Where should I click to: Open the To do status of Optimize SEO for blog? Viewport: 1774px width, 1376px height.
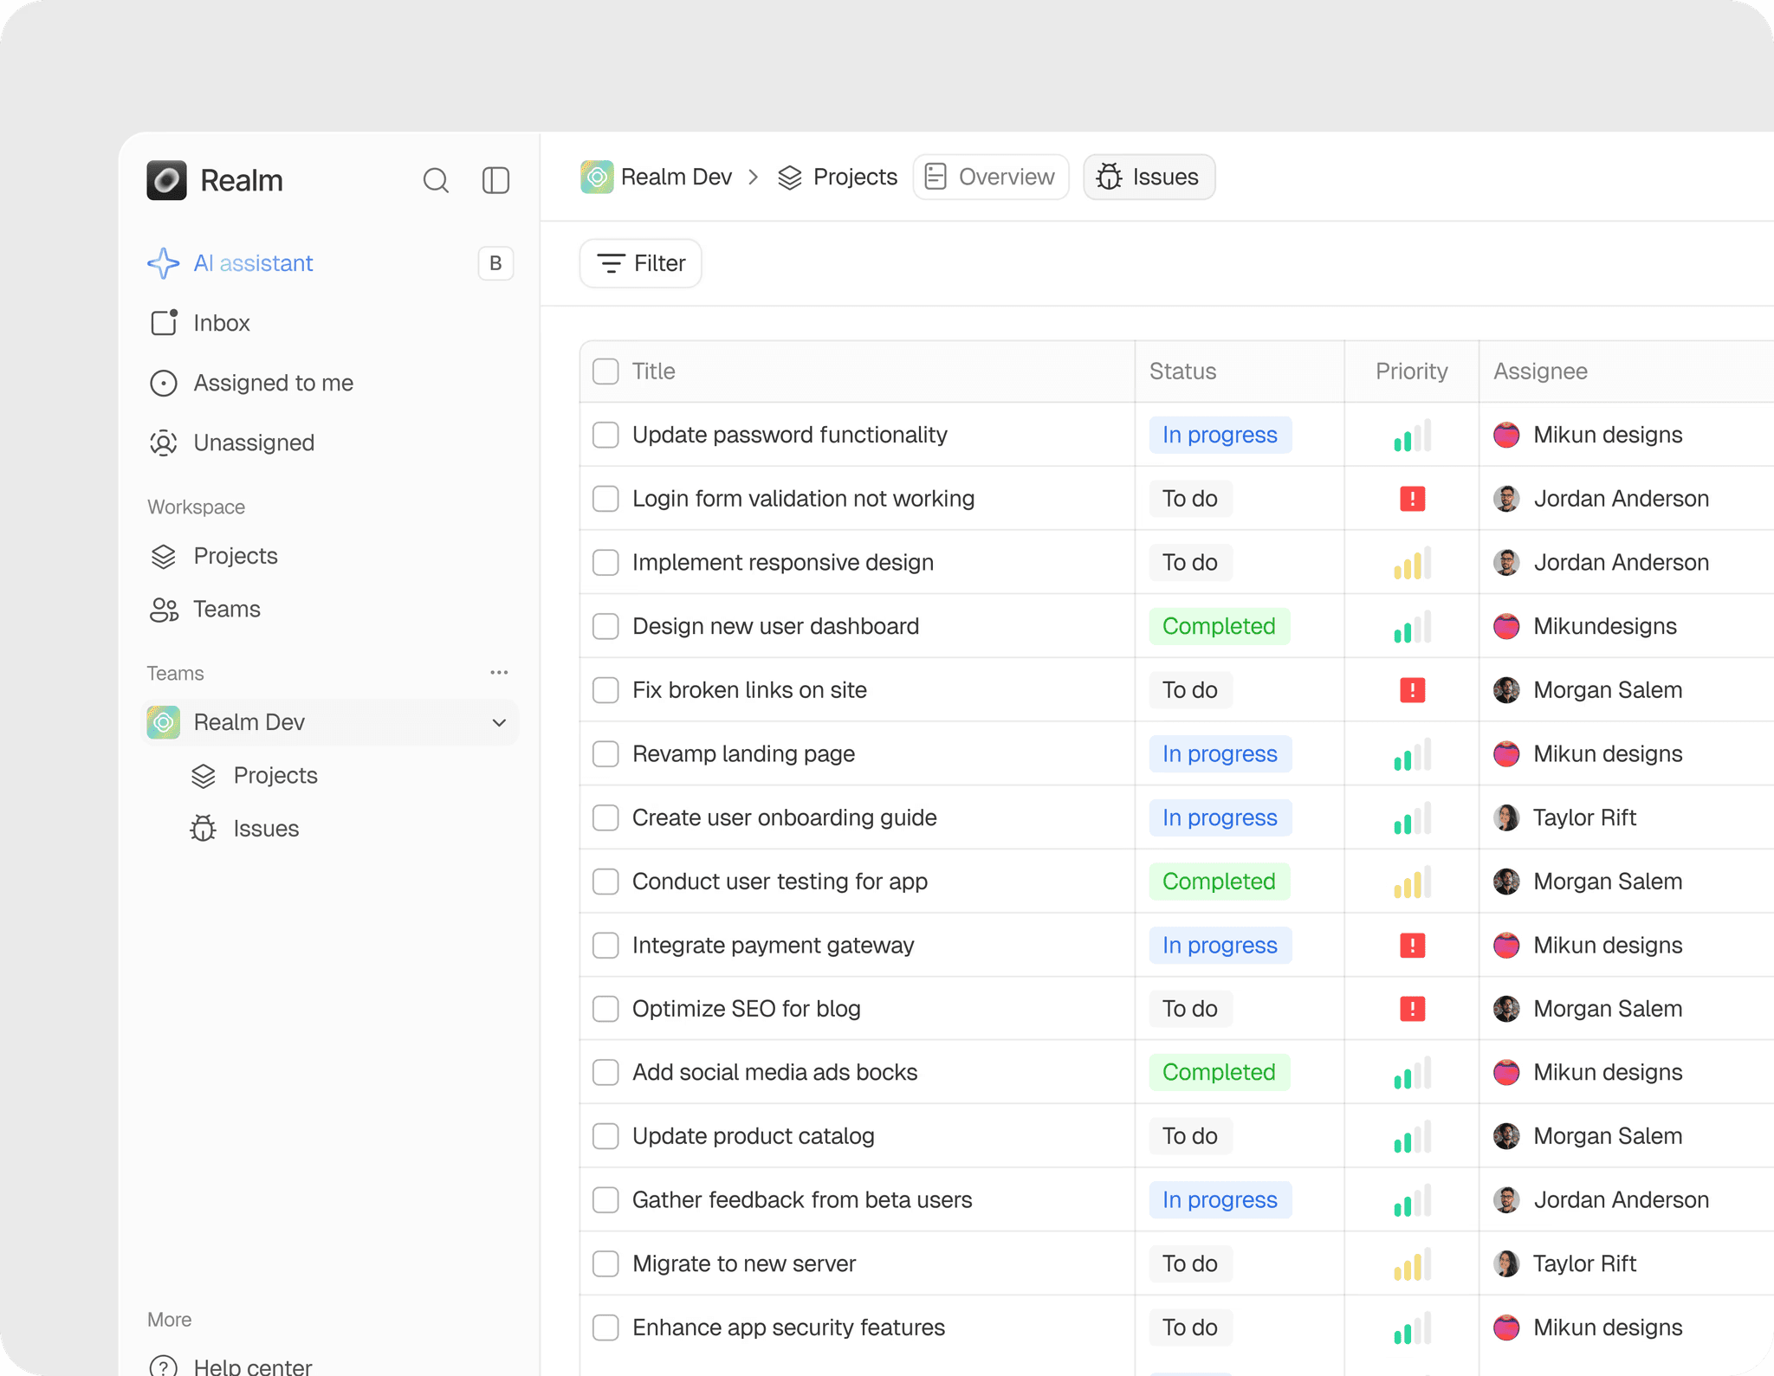1189,1009
